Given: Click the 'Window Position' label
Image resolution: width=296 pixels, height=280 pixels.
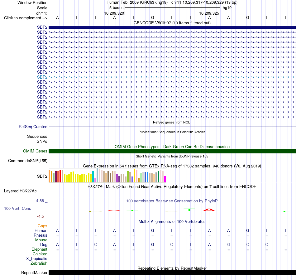Looking at the screenshot, I should pos(32,2).
